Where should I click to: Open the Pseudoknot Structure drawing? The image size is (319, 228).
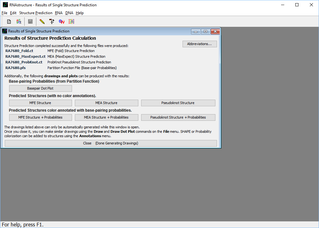click(178, 103)
